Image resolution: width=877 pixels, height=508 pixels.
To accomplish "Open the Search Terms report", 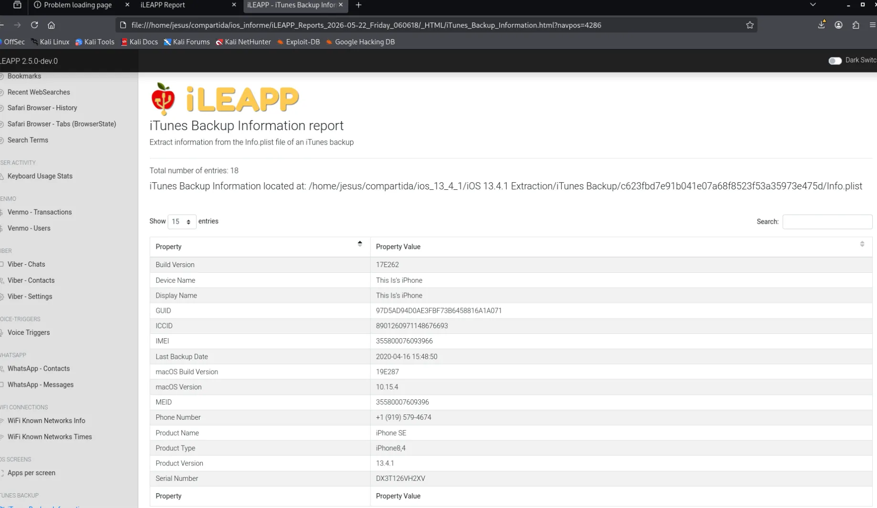I will pos(28,140).
